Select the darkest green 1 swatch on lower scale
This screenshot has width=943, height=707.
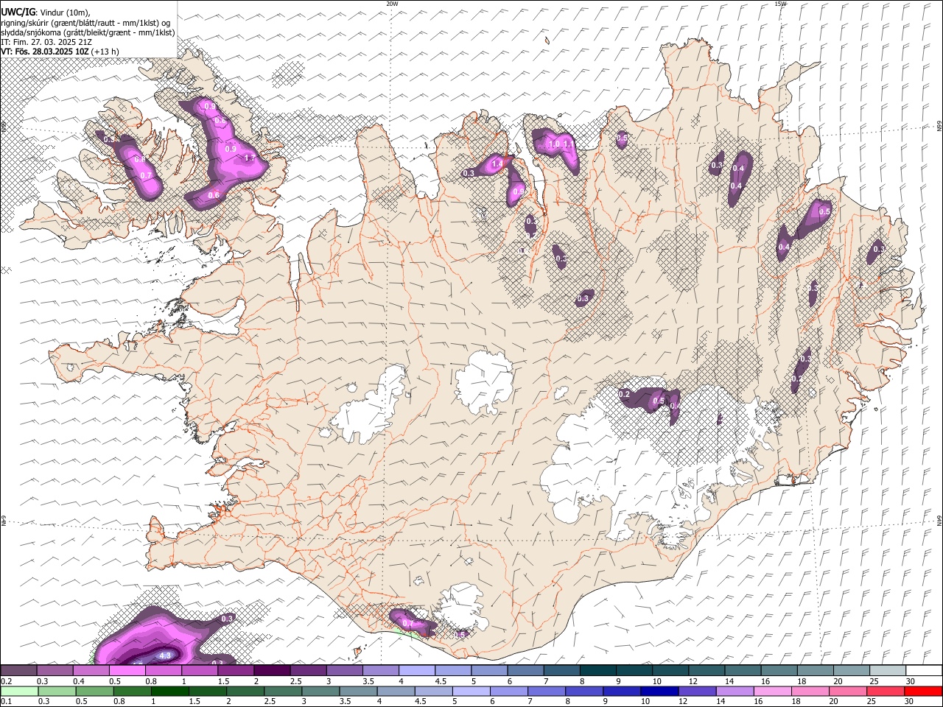tap(171, 691)
